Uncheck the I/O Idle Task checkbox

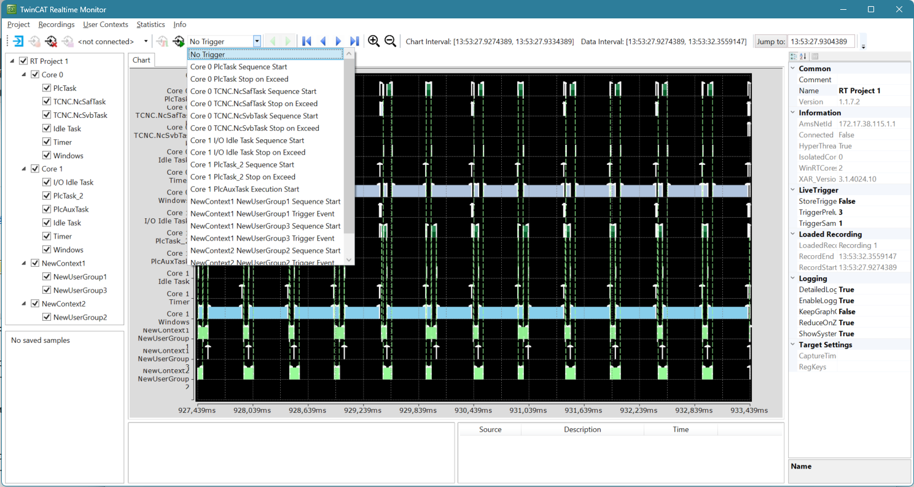[x=47, y=182]
